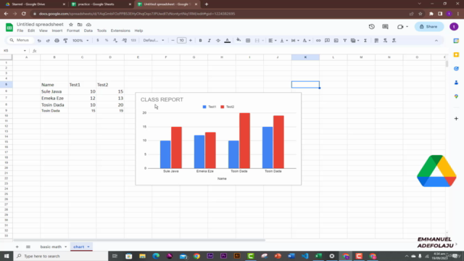Viewport: 464px width, 261px height.
Task: Click the Undo icon in toolbar
Action: (x=39, y=41)
